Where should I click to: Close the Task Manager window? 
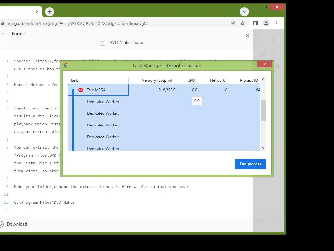pyautogui.click(x=264, y=64)
